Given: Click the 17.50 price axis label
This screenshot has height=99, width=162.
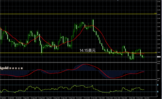Looking at the screenshot, I should point(159,2).
